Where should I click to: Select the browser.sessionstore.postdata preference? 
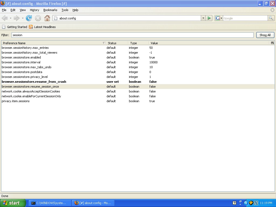pyautogui.click(x=138, y=72)
